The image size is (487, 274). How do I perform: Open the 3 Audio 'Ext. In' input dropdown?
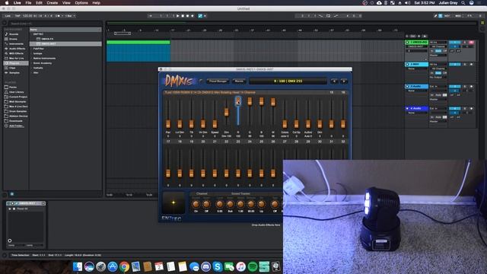coord(438,86)
